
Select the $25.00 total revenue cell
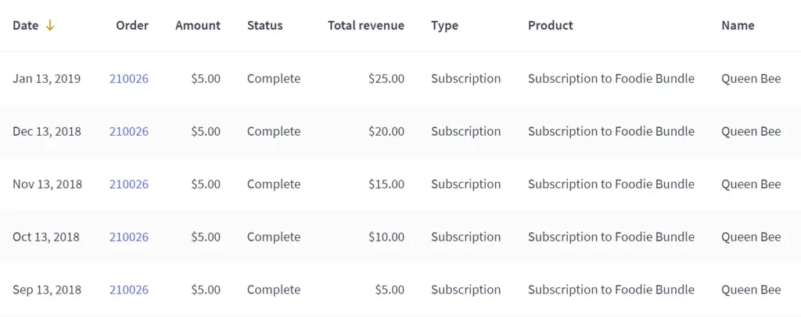click(x=387, y=79)
